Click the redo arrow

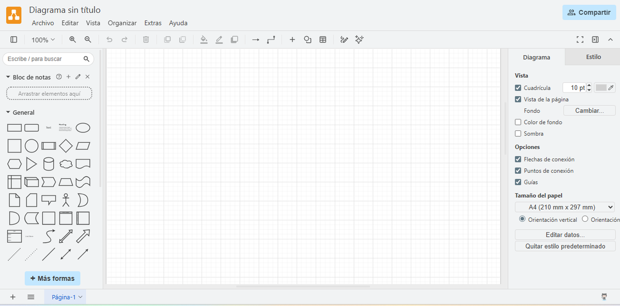(125, 40)
